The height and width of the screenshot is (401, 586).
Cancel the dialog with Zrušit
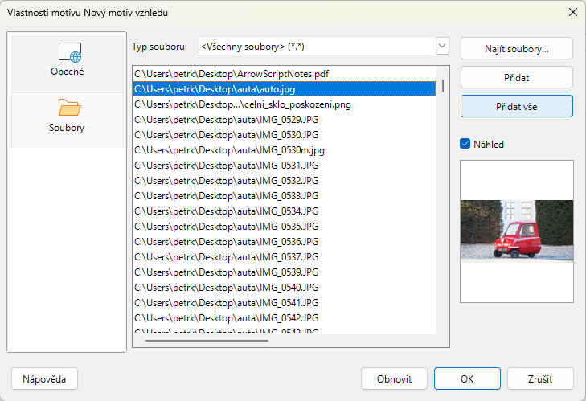[540, 379]
